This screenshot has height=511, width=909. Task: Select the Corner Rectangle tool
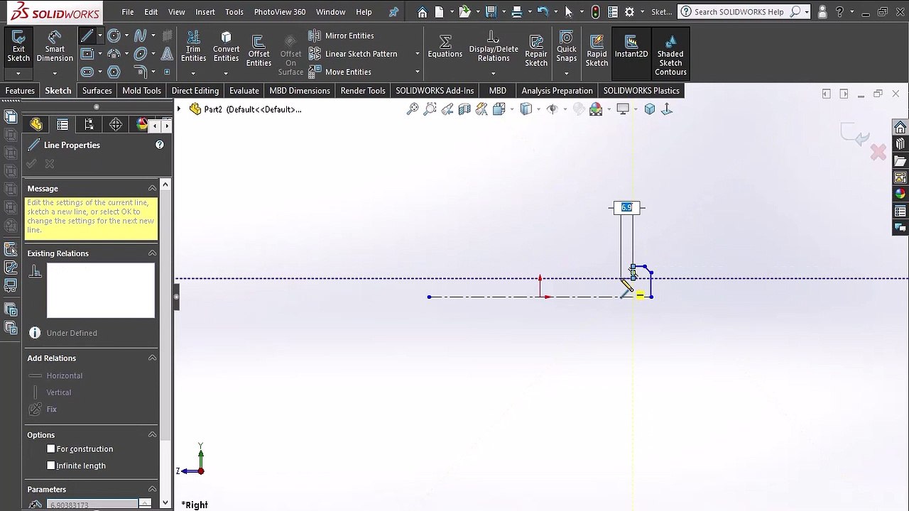(x=87, y=54)
